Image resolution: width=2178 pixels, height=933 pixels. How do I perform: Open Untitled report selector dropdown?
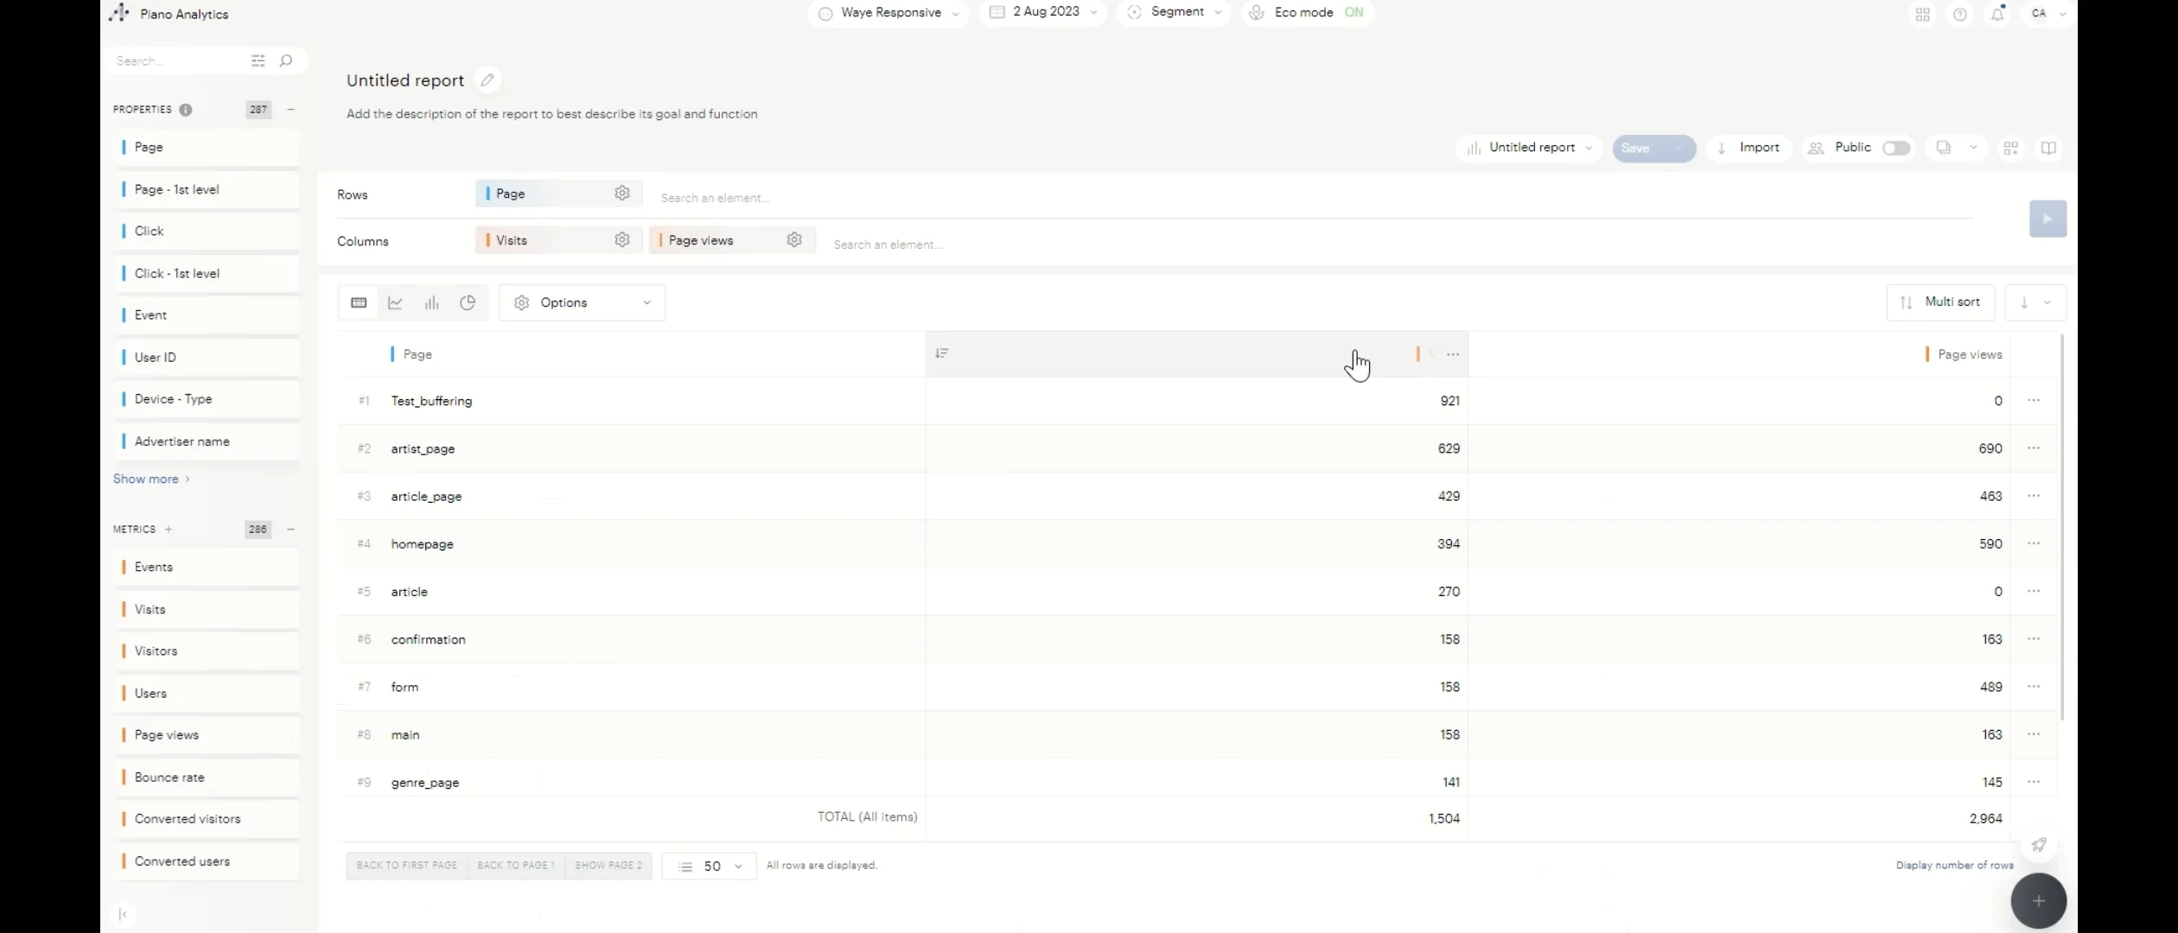pyautogui.click(x=1529, y=148)
